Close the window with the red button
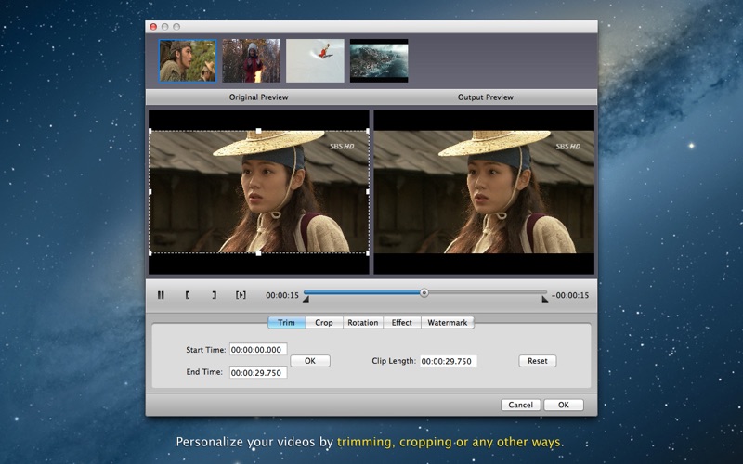743x464 pixels. pos(153,27)
